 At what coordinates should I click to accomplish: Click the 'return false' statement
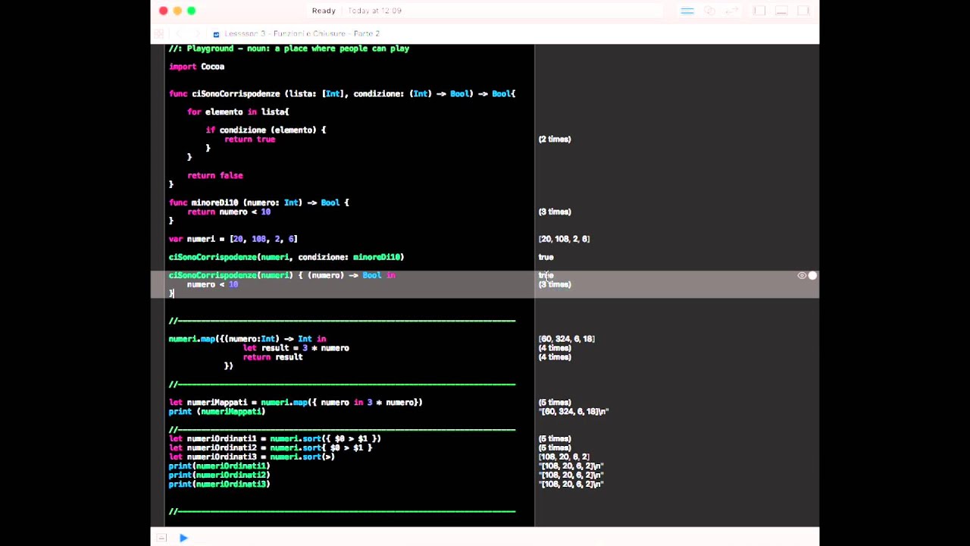tap(215, 175)
